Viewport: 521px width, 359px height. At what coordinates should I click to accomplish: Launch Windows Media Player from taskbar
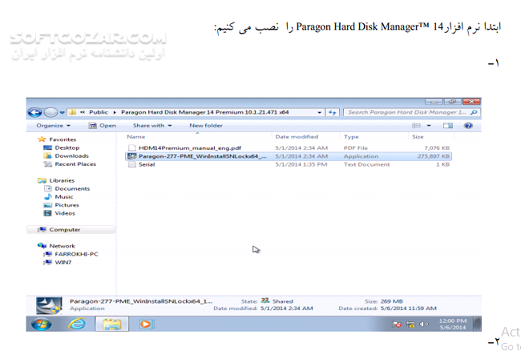pyautogui.click(x=146, y=324)
